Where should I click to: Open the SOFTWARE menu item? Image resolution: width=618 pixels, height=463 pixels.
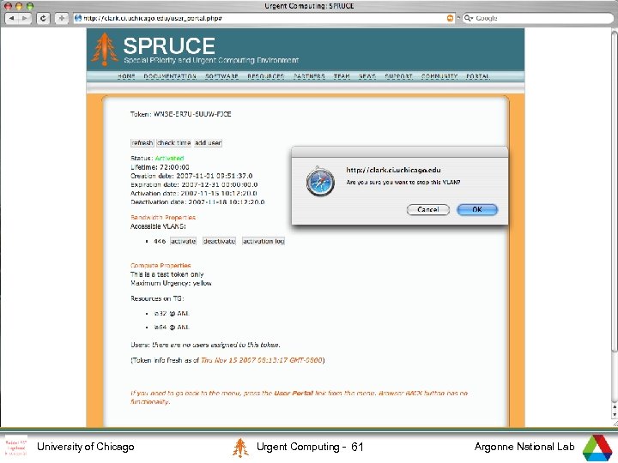point(222,76)
